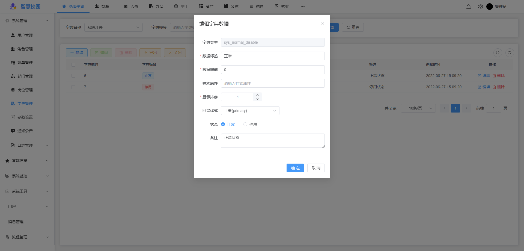Click the 确定 confirm button

295,168
